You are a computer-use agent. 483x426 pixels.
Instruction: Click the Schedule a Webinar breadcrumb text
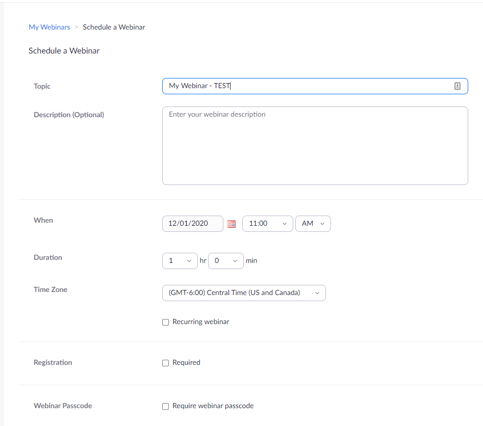tap(114, 27)
